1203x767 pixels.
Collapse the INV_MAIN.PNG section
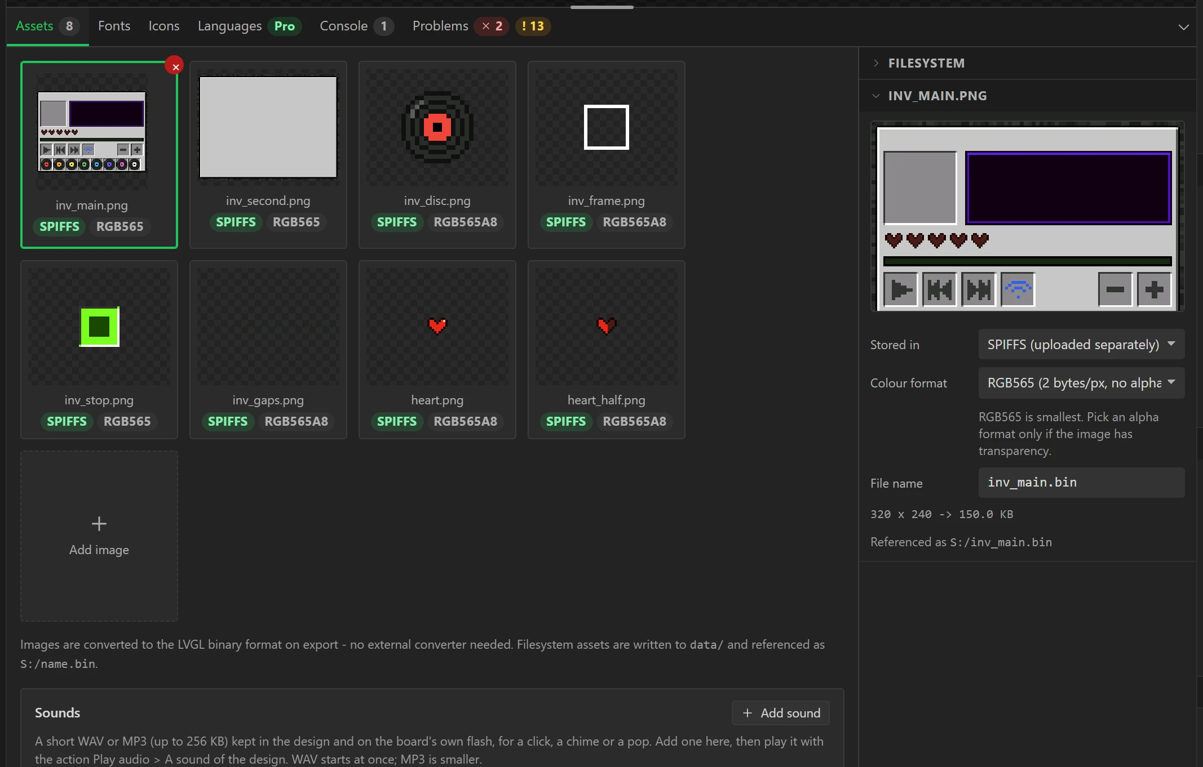1027,96
